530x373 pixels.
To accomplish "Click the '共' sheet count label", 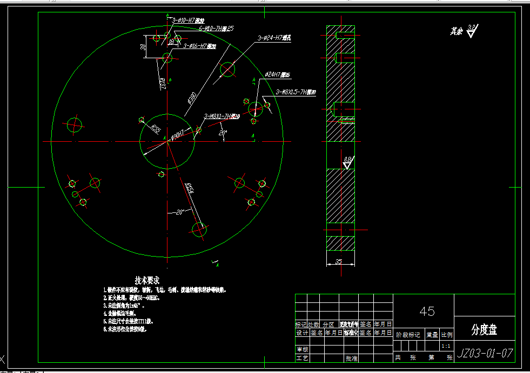I will (x=398, y=357).
